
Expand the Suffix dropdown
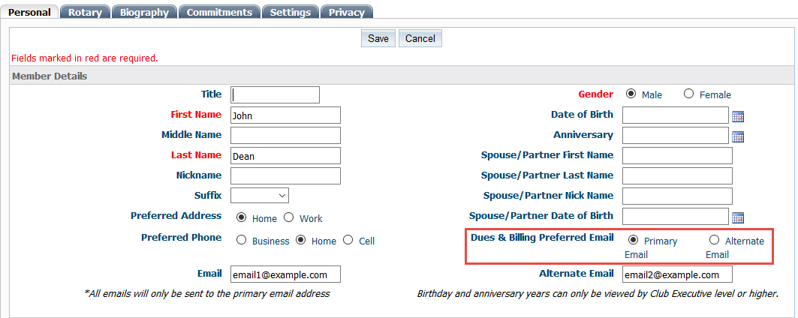(x=260, y=195)
